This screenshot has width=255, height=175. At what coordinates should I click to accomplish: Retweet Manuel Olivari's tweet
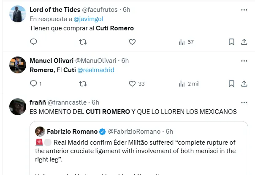[83, 83]
